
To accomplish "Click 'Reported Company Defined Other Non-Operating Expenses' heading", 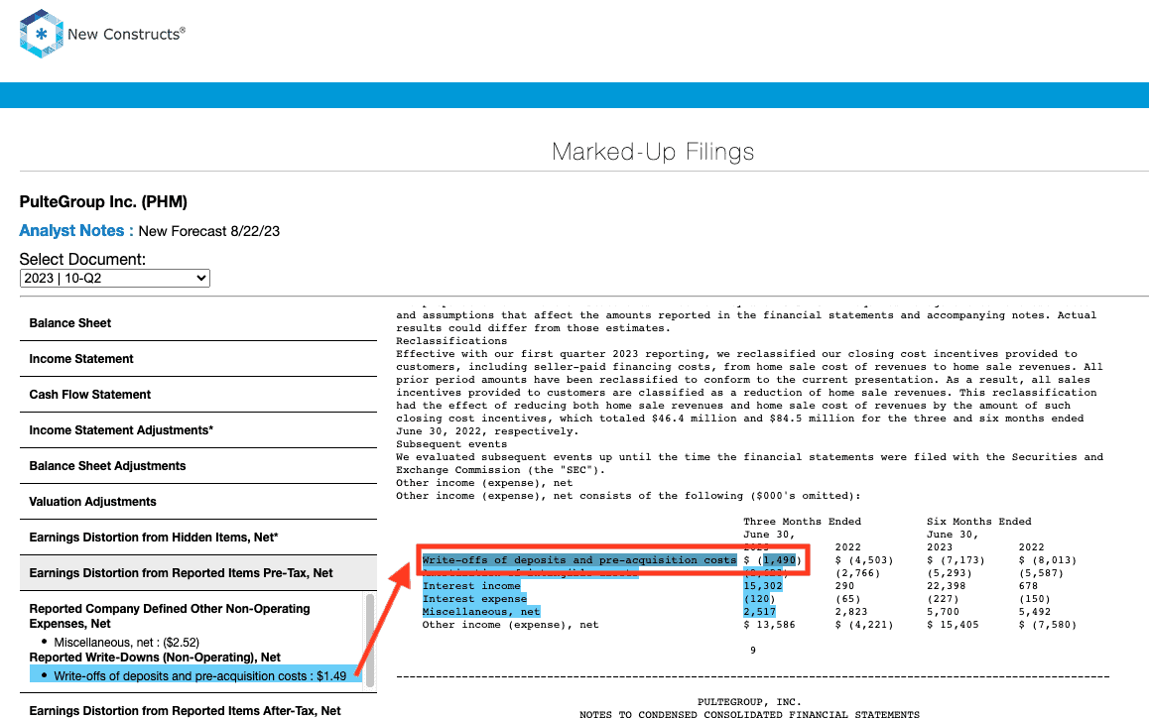I will click(x=170, y=616).
